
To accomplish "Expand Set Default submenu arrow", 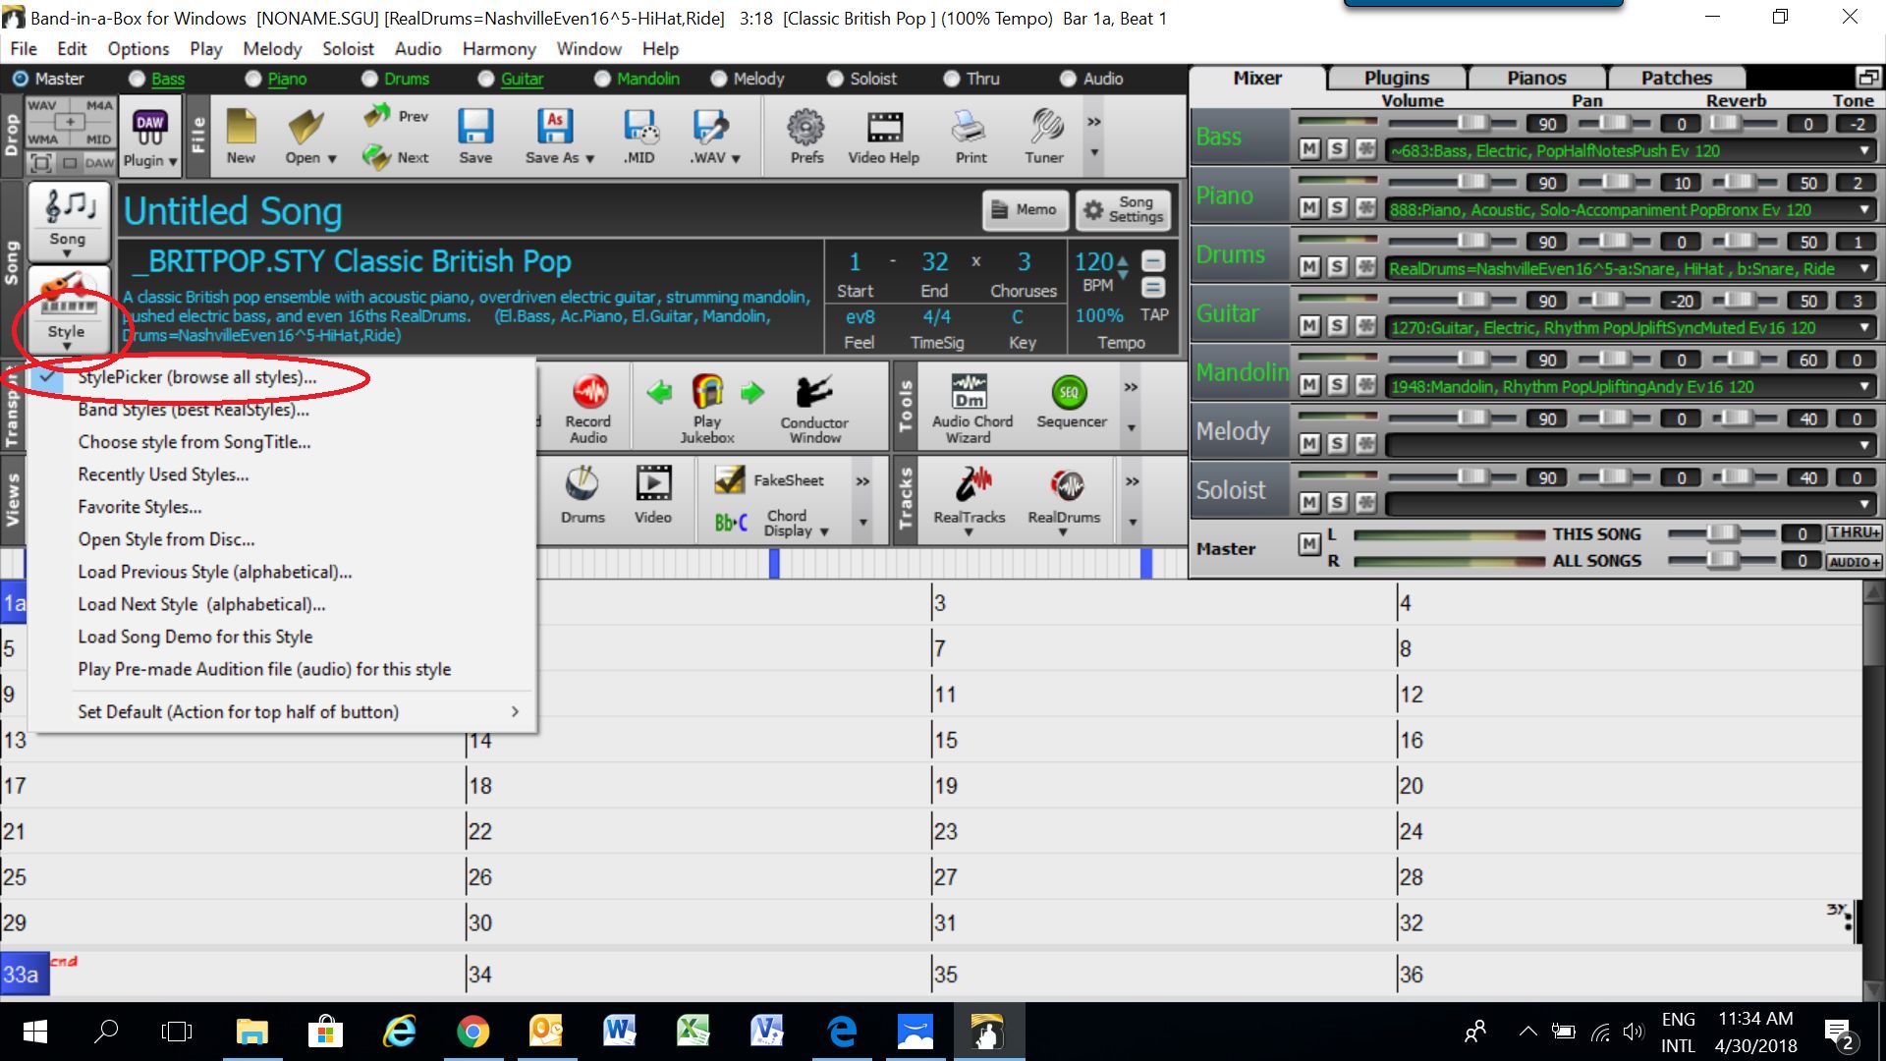I will [515, 711].
